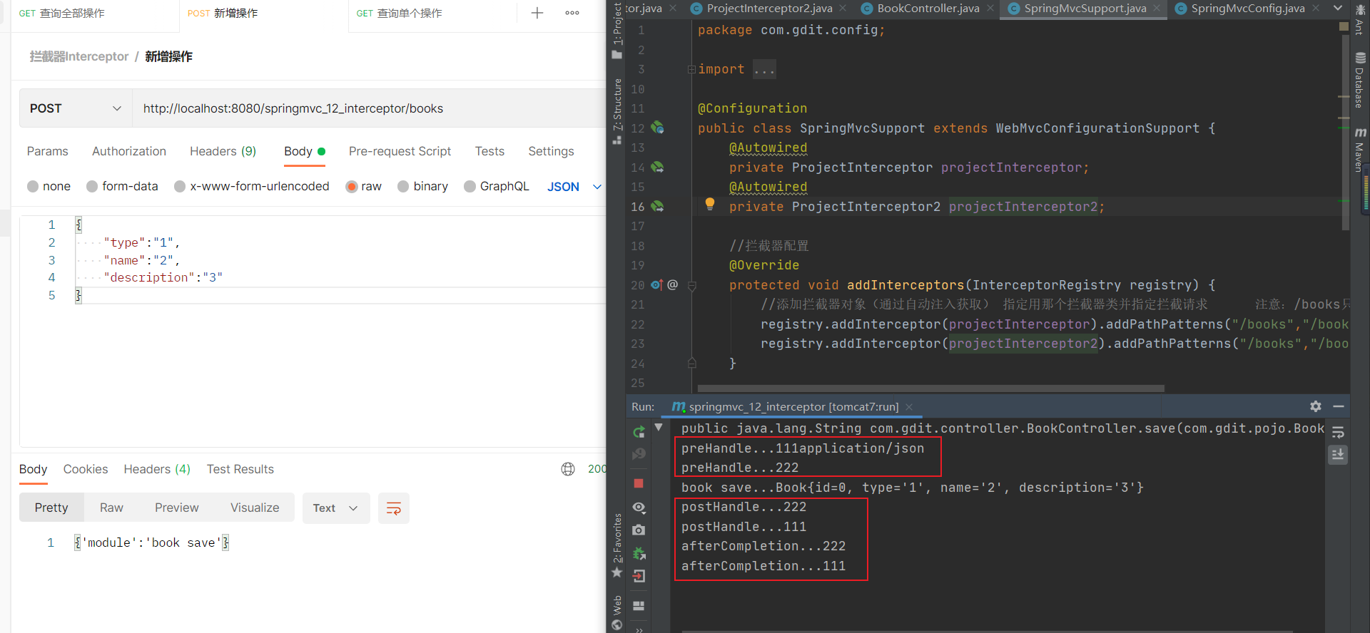Open the Project tool window

[x=617, y=30]
